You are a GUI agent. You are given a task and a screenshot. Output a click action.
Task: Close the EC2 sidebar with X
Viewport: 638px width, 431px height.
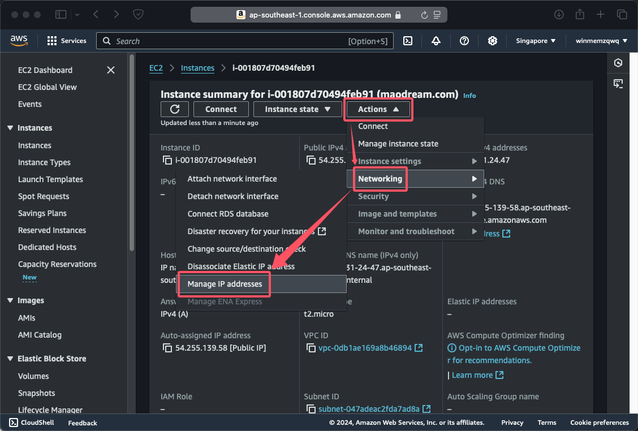(x=111, y=70)
